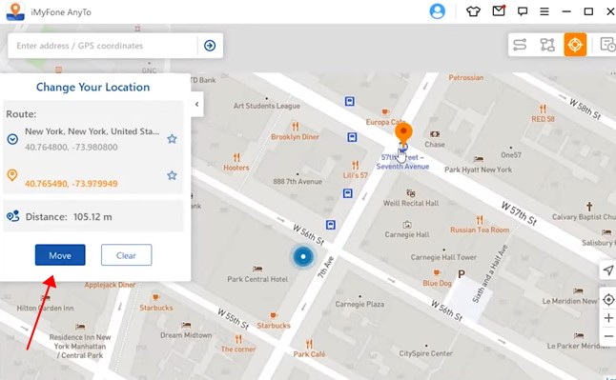Click the Le Meridien hotel marker
Image resolution: width=616 pixels, height=380 pixels.
(x=578, y=290)
